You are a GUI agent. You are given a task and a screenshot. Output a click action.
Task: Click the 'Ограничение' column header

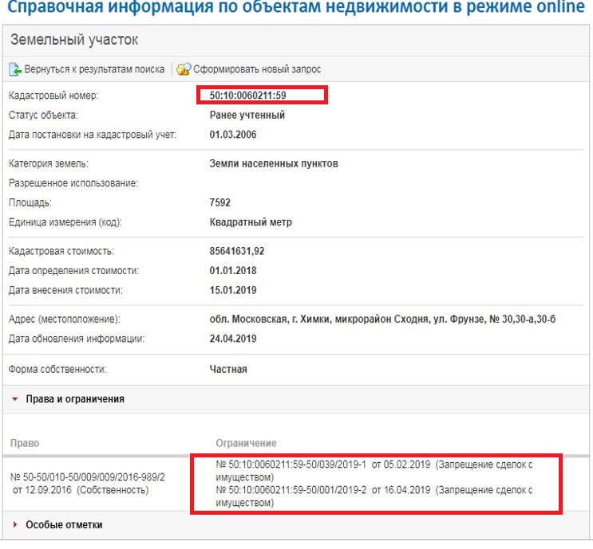coord(246,443)
